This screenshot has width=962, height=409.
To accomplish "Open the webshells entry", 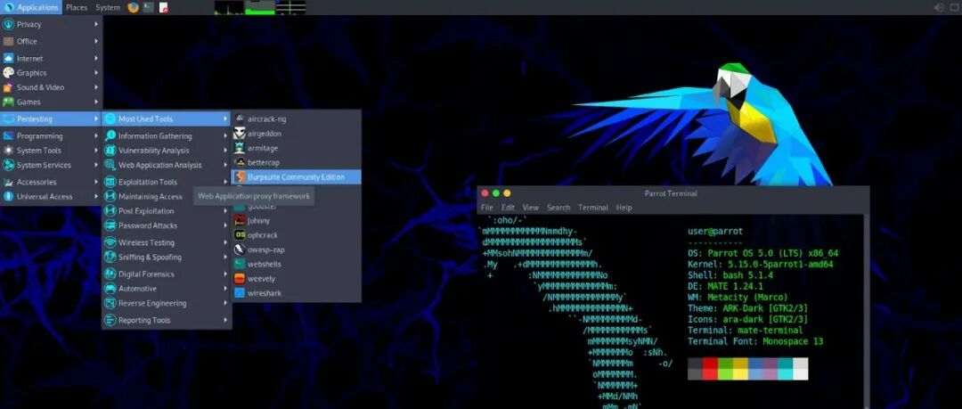I will pos(296,264).
